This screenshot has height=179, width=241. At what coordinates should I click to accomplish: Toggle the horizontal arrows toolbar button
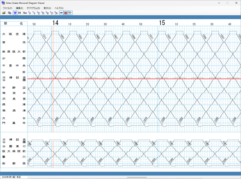coord(61,13)
